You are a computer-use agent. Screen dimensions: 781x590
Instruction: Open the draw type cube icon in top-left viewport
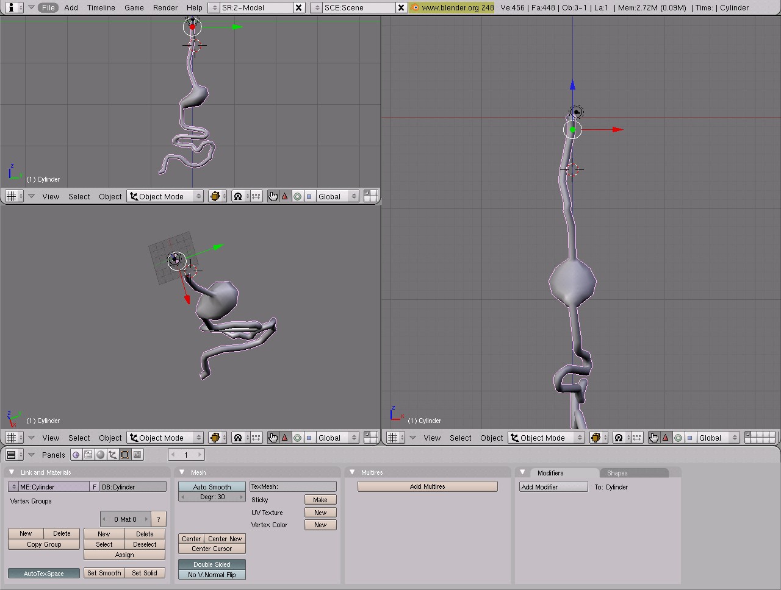click(217, 196)
